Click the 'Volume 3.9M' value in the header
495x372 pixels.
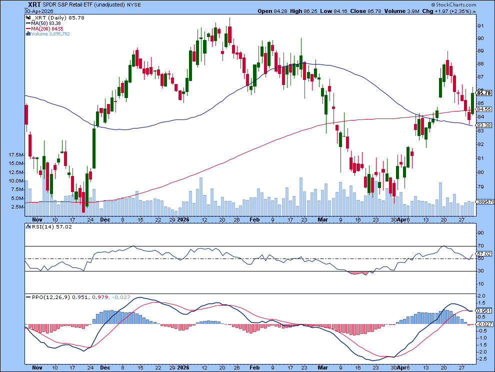(402, 11)
